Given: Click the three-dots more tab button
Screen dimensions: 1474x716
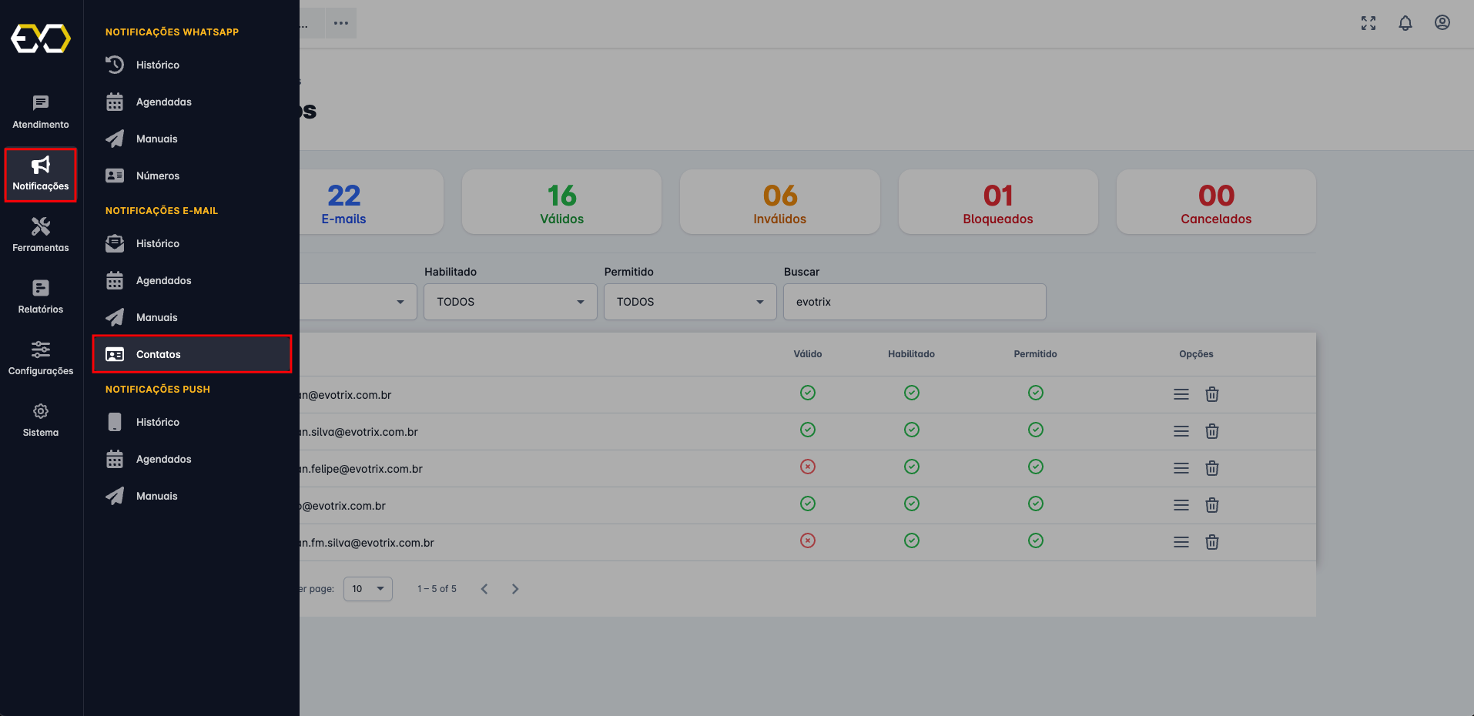Looking at the screenshot, I should point(340,23).
